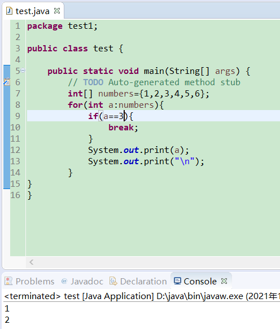Click the closing brace on line 14
Viewport: 280px width, 329px height.
(71, 173)
